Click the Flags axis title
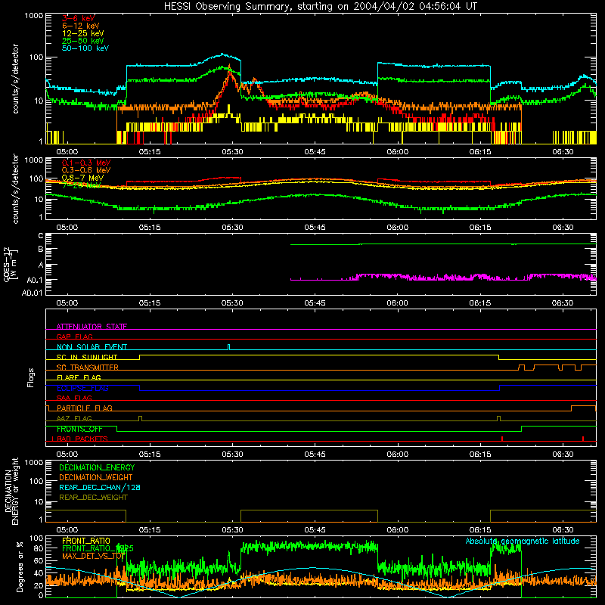Image resolution: width=605 pixels, height=605 pixels. click(x=30, y=377)
